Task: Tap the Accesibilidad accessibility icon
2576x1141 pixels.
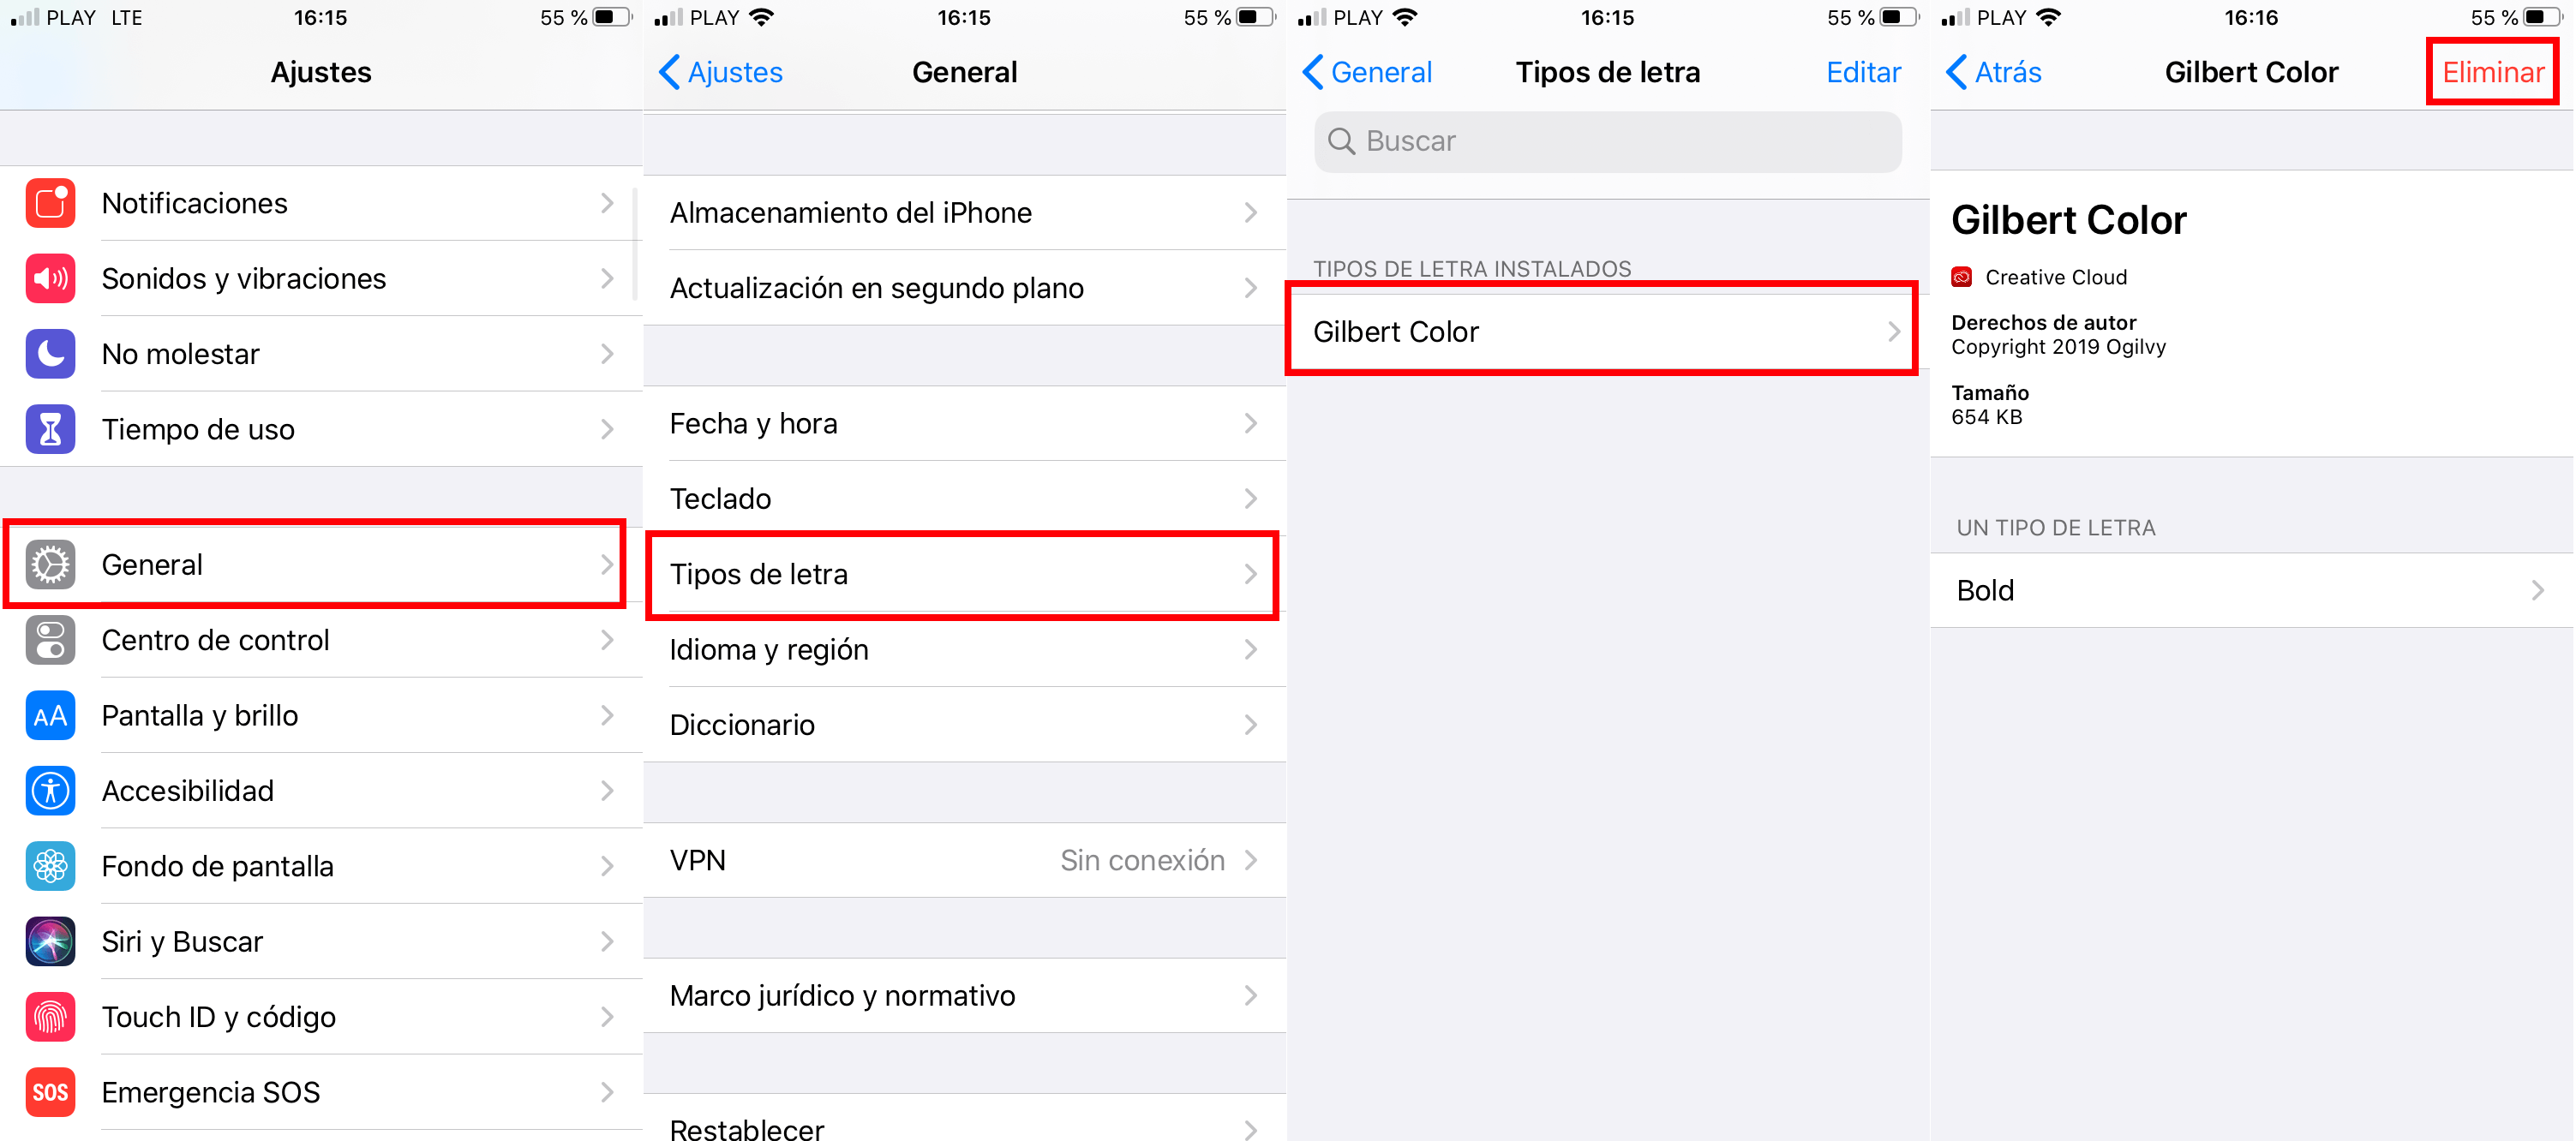Action: [50, 795]
